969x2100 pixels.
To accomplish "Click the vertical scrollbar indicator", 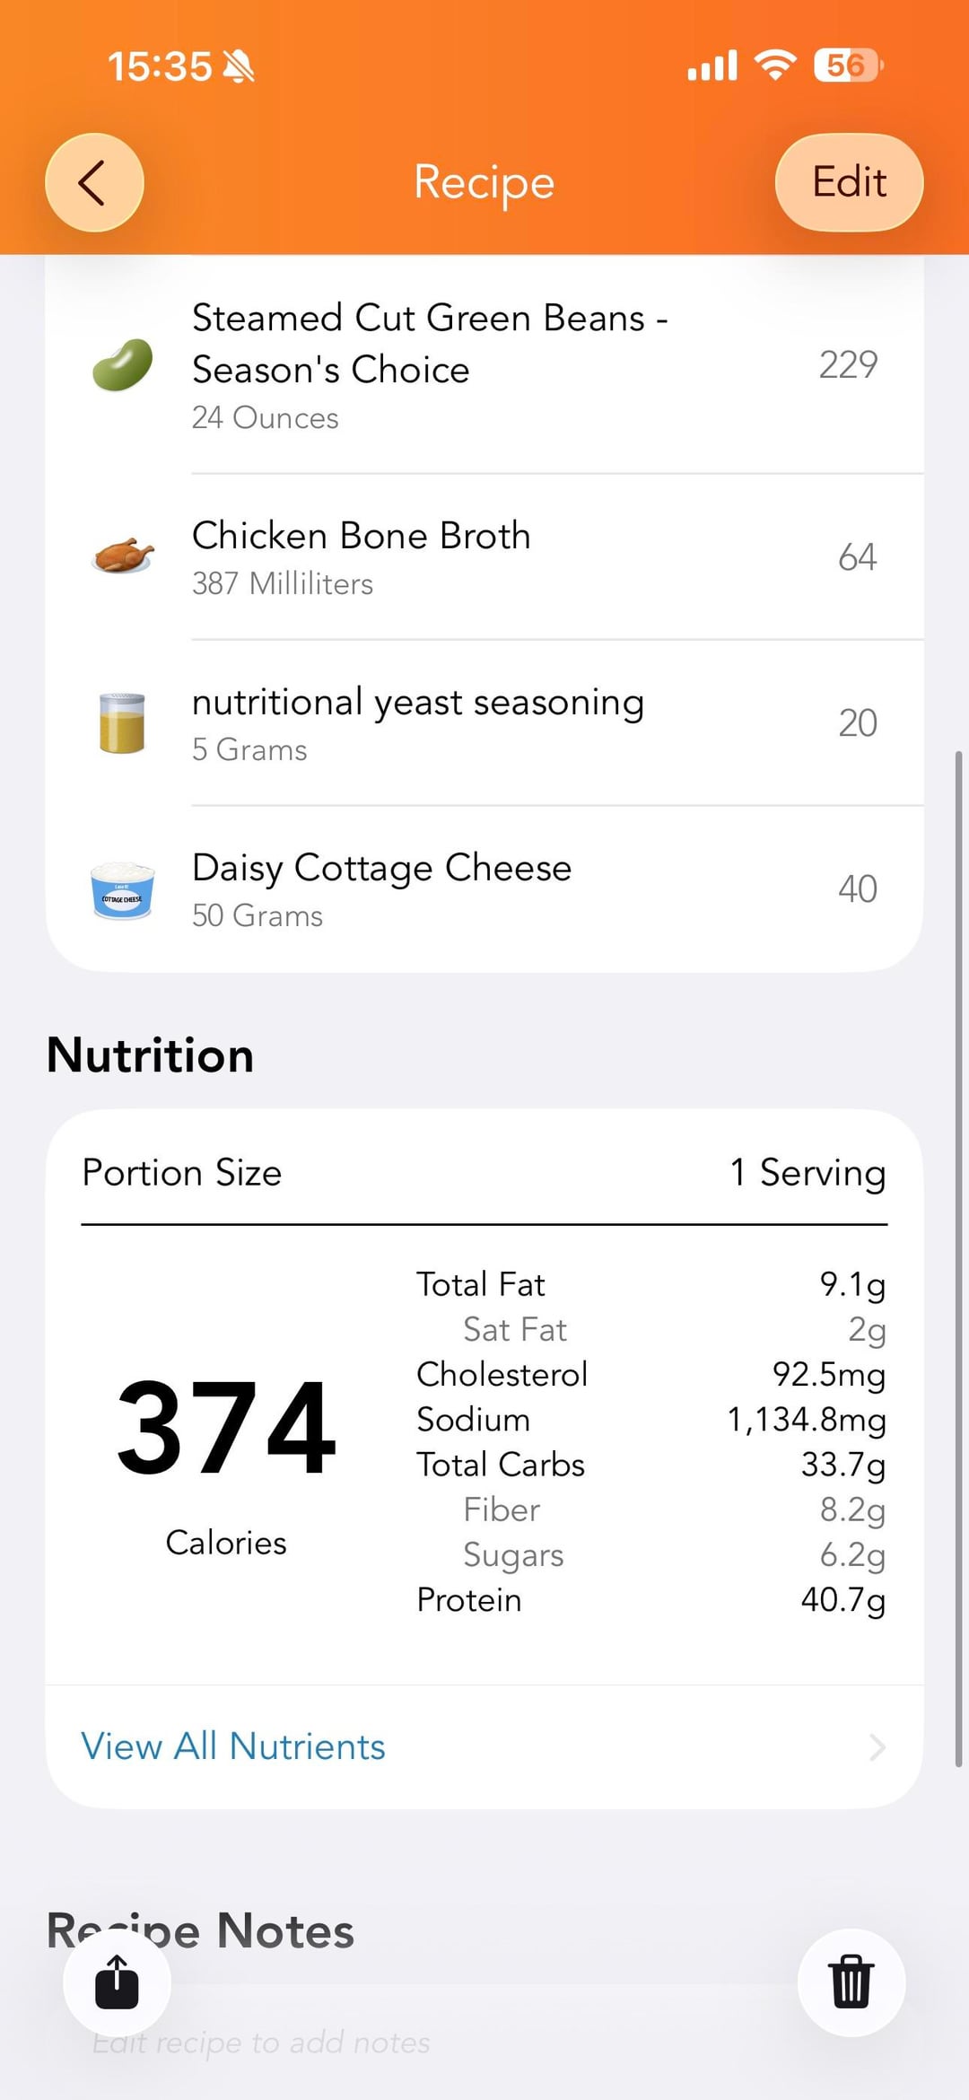I will pyautogui.click(x=958, y=1256).
